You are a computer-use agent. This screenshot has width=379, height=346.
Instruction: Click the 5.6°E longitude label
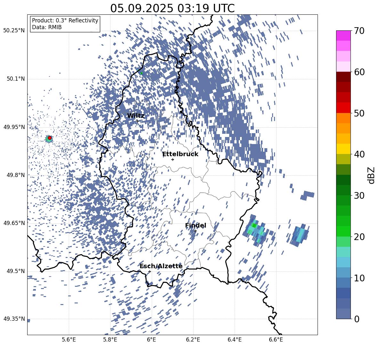click(69, 340)
